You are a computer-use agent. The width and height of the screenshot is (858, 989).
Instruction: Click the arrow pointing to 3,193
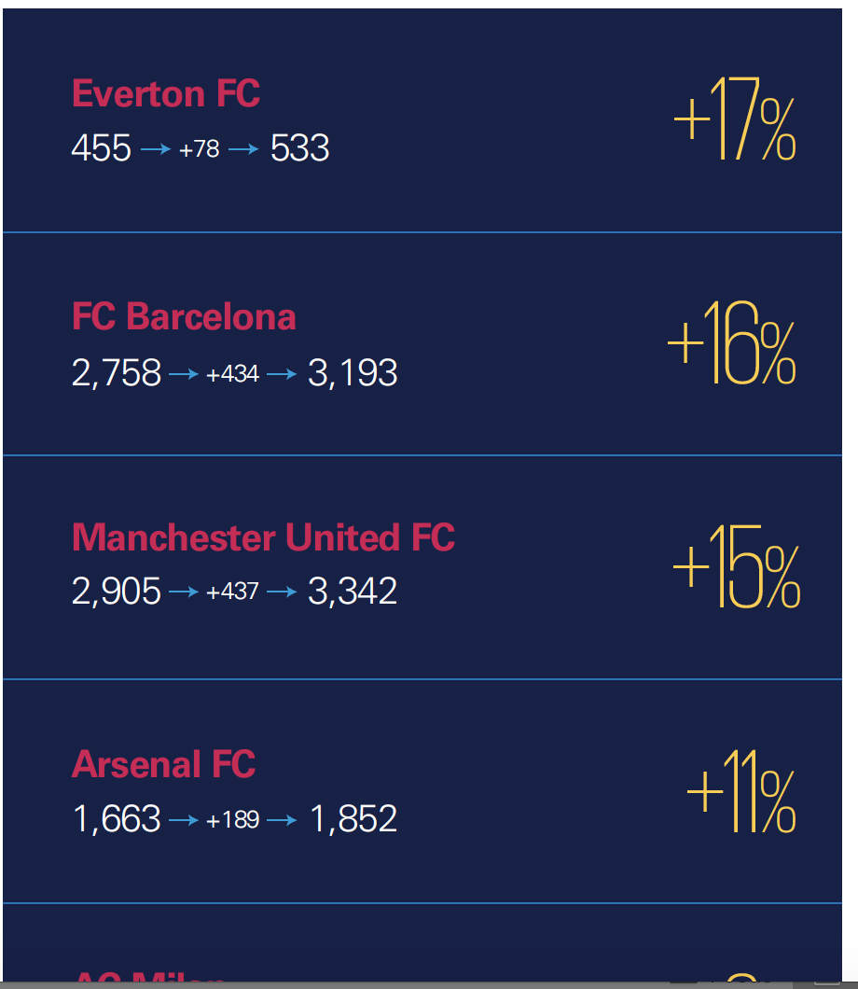click(282, 374)
